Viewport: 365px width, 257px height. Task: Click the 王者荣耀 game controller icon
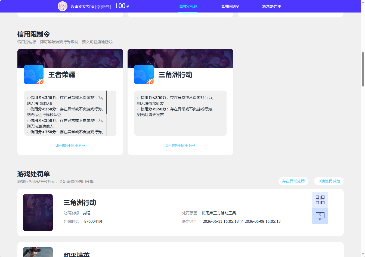click(34, 75)
